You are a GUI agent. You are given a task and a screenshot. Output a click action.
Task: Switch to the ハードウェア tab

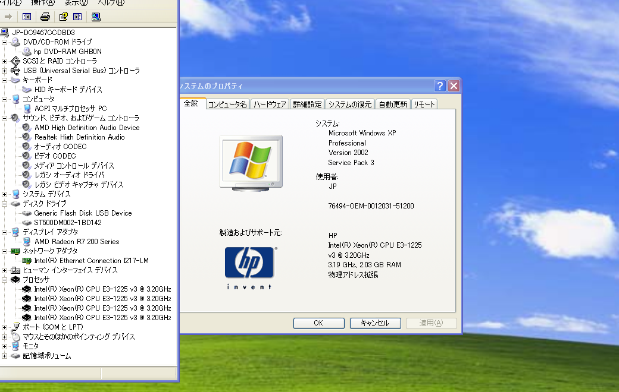pyautogui.click(x=270, y=105)
